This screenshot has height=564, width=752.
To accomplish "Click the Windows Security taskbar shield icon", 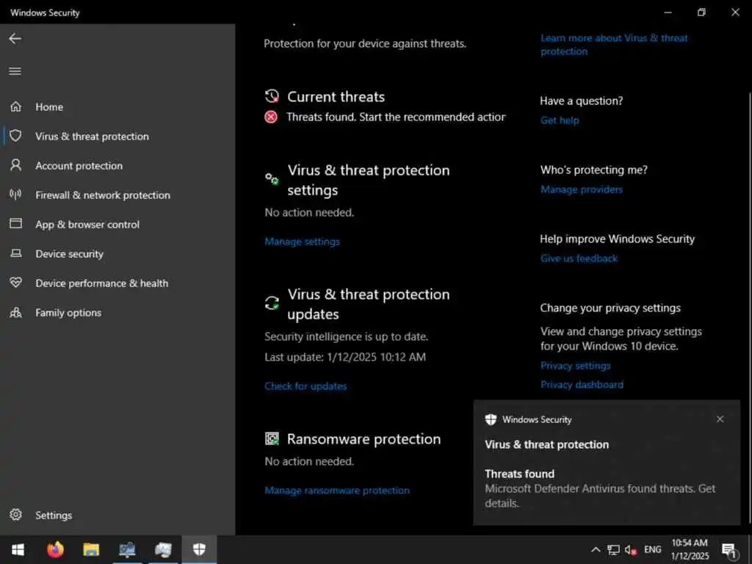I will pyautogui.click(x=199, y=549).
